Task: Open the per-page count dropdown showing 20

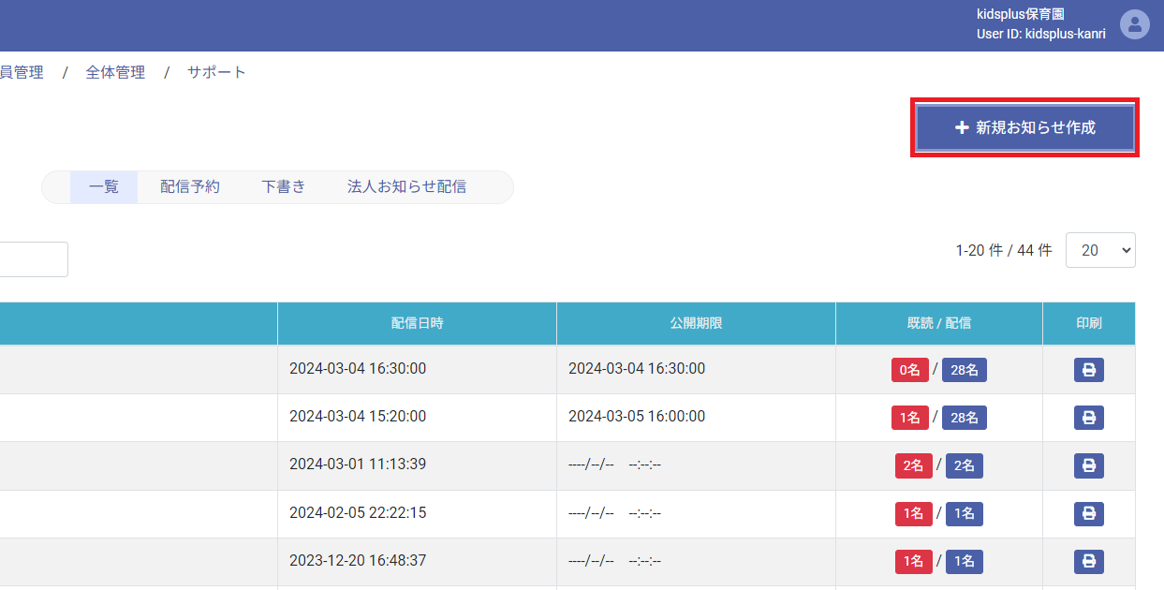Action: coord(1100,250)
